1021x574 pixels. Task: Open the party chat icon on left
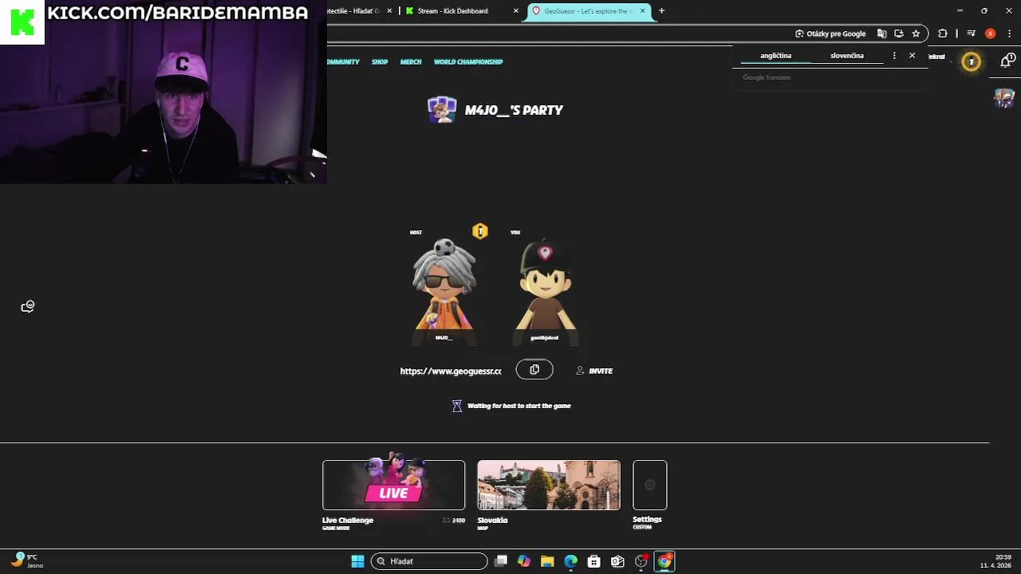[x=28, y=306]
